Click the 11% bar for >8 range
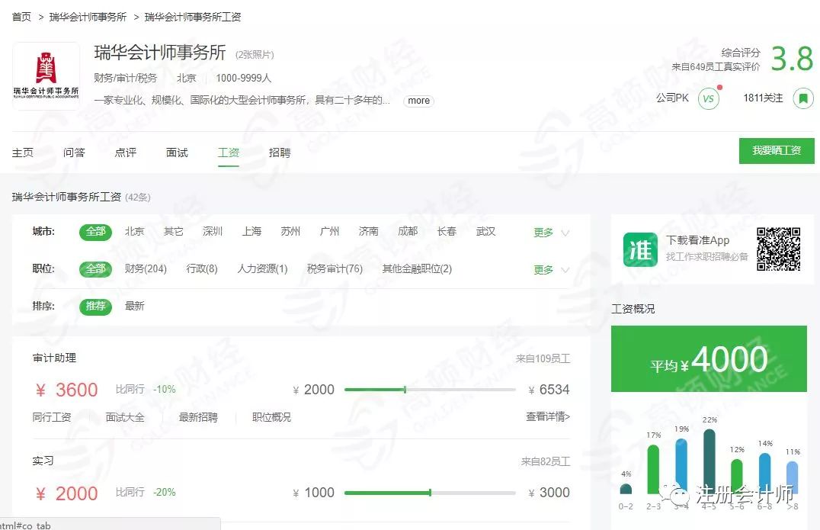820x530 pixels. pyautogui.click(x=793, y=477)
